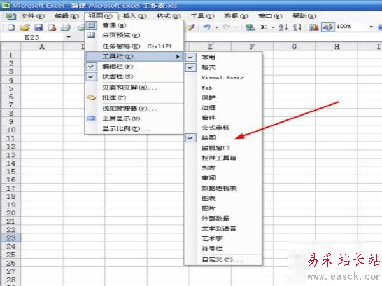Click the Drawing toolbar icon
Viewport: 382px width, 286px height.
tap(327, 27)
